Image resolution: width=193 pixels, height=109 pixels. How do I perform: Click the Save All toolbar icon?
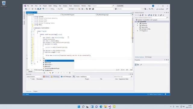(x=40, y=9)
